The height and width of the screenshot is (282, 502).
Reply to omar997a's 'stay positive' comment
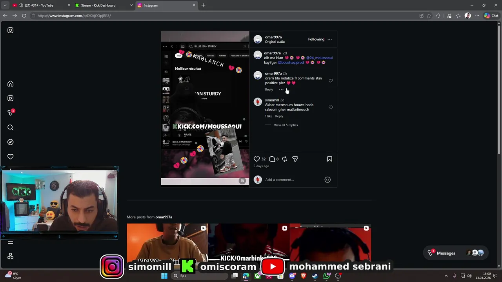click(x=269, y=90)
